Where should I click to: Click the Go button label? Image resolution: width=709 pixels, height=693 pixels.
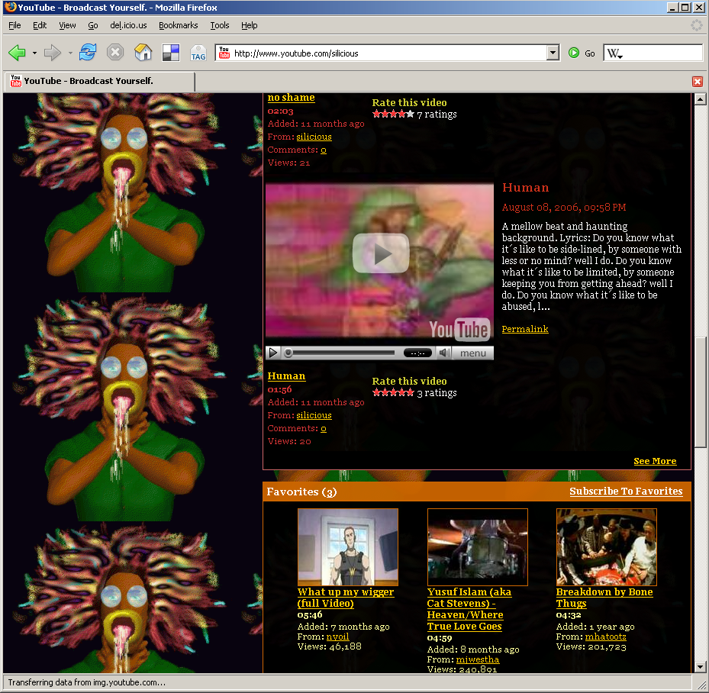590,53
